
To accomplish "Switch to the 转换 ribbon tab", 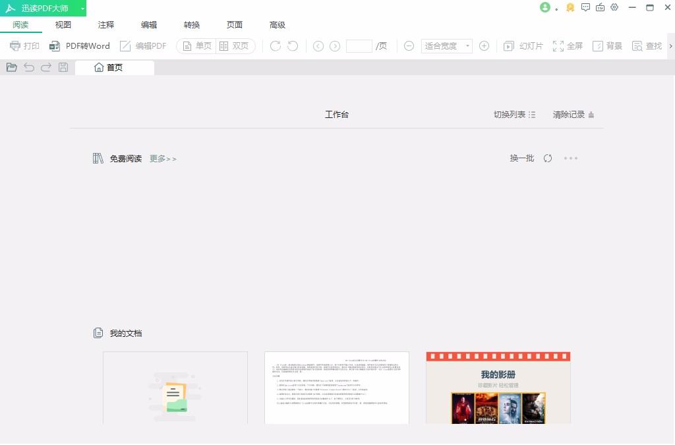I will pyautogui.click(x=191, y=24).
